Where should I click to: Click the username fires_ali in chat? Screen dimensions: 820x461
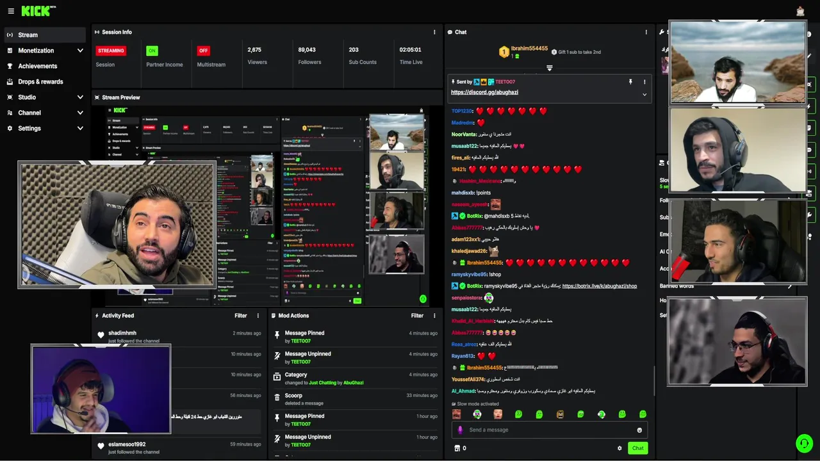pos(461,158)
